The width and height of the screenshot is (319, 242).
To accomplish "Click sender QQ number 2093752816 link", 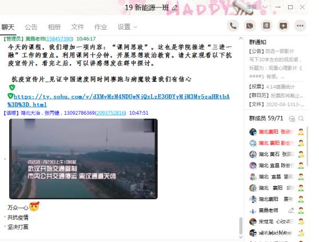I will (x=111, y=113).
